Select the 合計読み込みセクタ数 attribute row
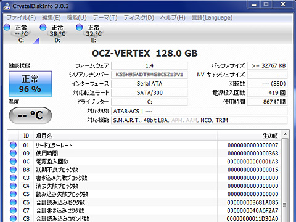296x222 pixels. coord(145,202)
